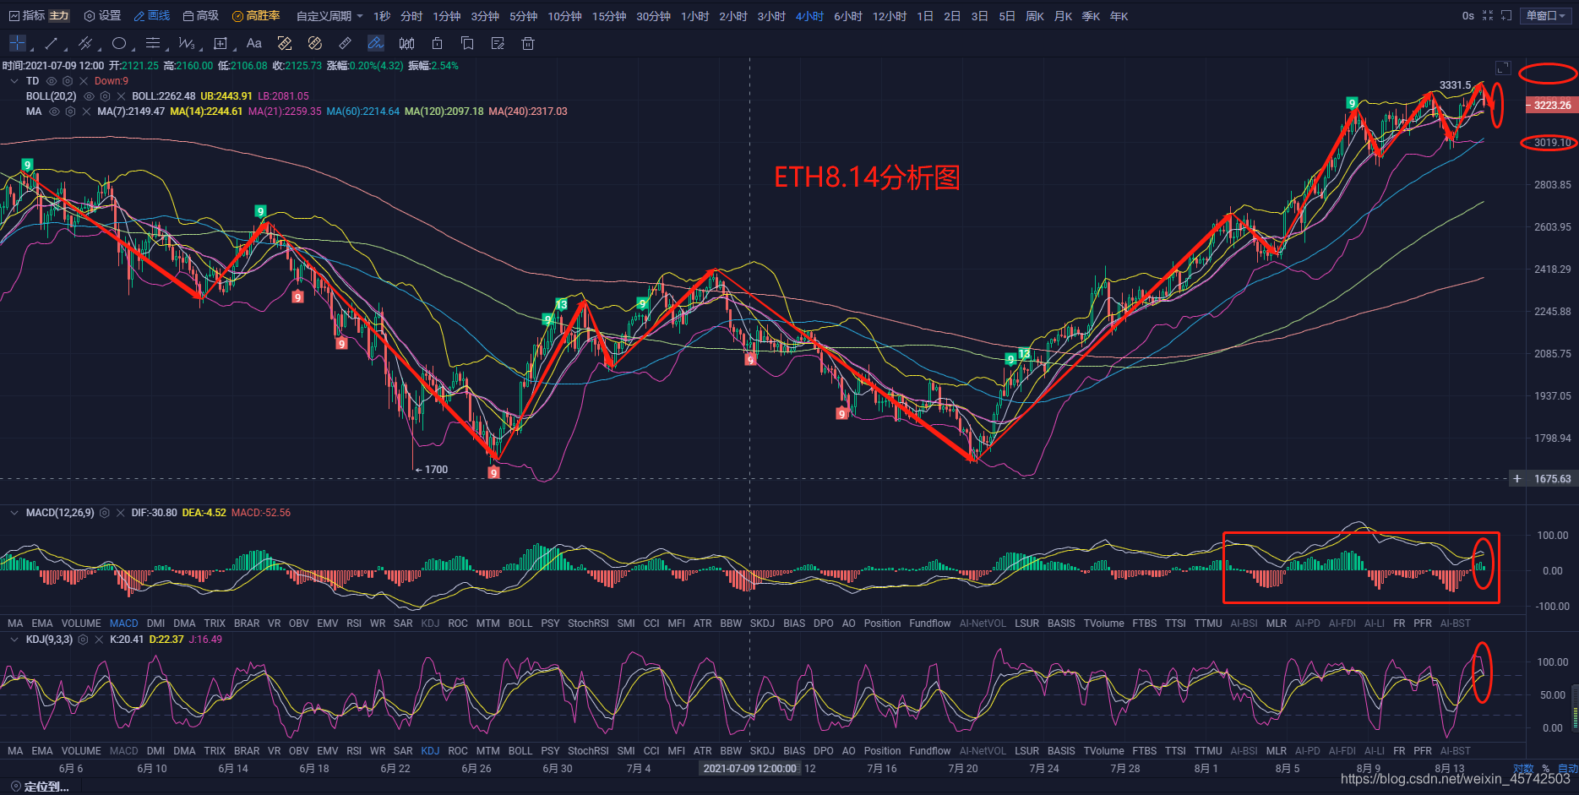Click the 6月 18 date on time axis
The image size is (1579, 795).
314,769
